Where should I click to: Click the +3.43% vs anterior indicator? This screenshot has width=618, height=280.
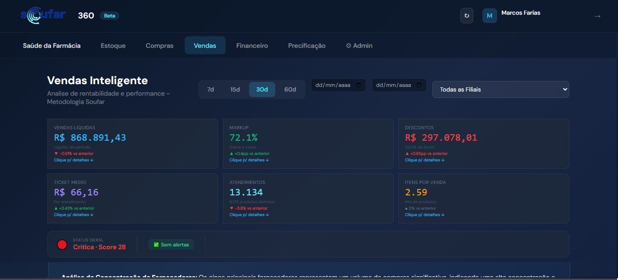[x=74, y=208]
